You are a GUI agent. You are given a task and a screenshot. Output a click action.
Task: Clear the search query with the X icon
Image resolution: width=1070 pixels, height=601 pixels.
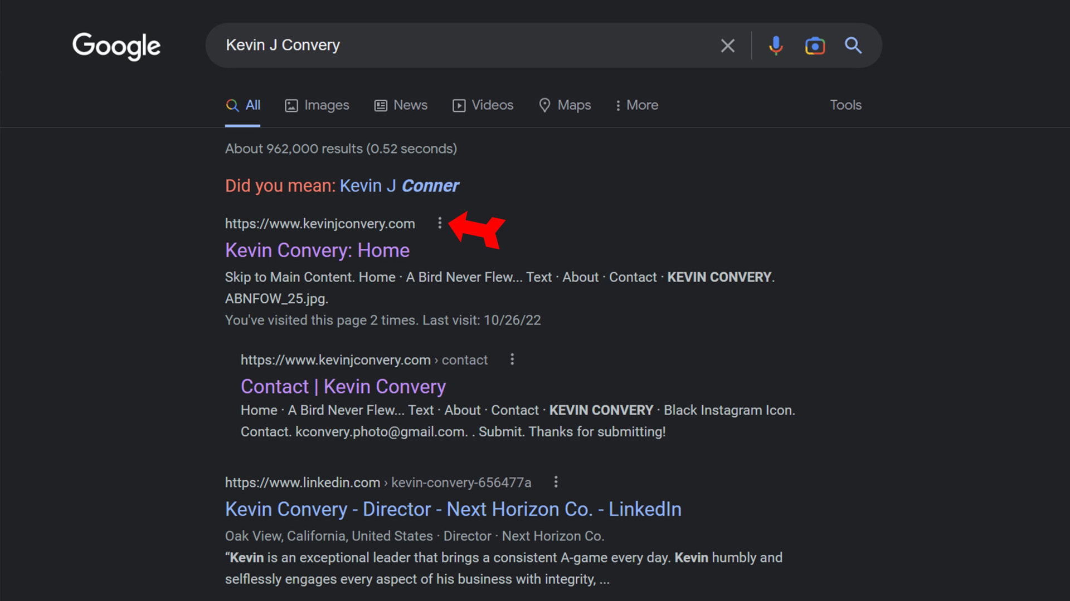pyautogui.click(x=727, y=46)
